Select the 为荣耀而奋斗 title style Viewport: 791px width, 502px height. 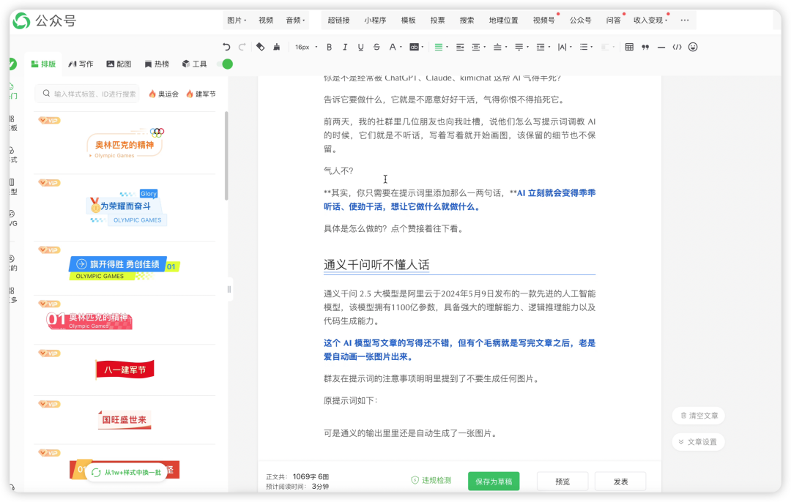coord(126,208)
